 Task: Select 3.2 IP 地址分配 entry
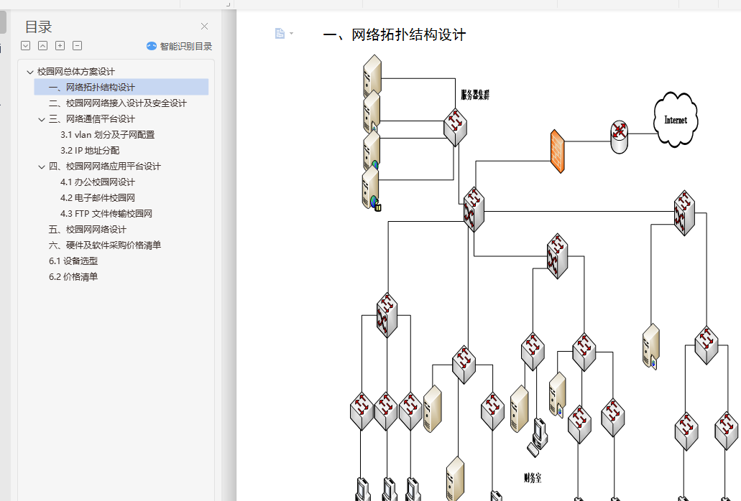(x=90, y=151)
